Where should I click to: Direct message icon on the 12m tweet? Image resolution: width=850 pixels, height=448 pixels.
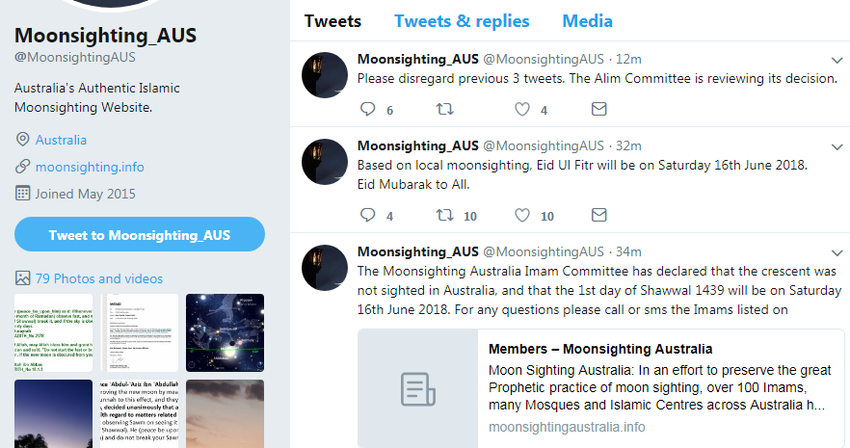pyautogui.click(x=598, y=109)
